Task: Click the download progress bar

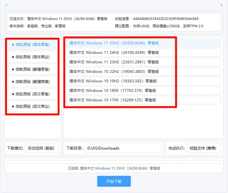Action: click(114, 162)
